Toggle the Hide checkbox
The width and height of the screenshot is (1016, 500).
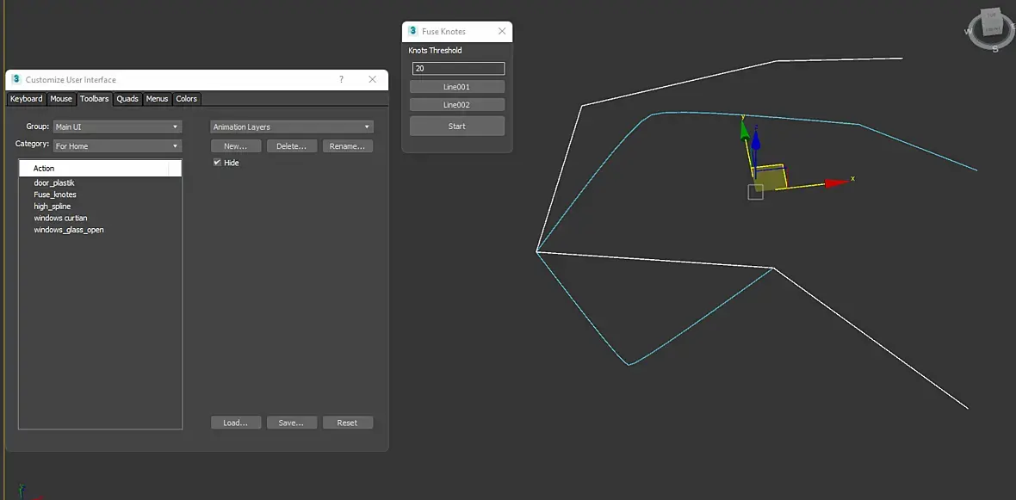[218, 163]
